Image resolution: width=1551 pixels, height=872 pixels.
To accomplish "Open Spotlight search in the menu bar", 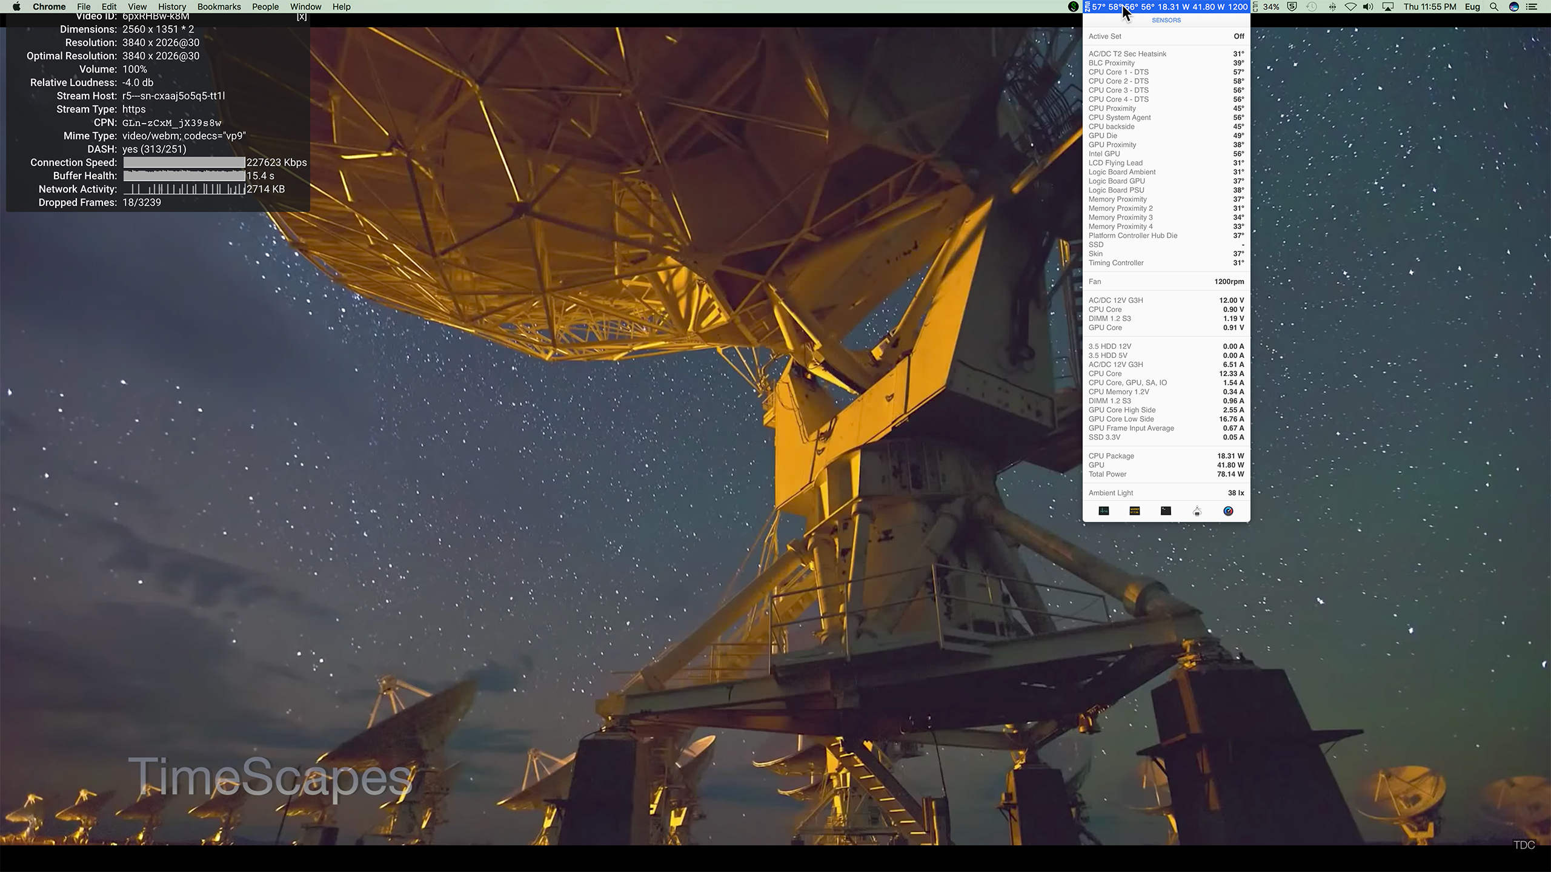I will [x=1494, y=7].
